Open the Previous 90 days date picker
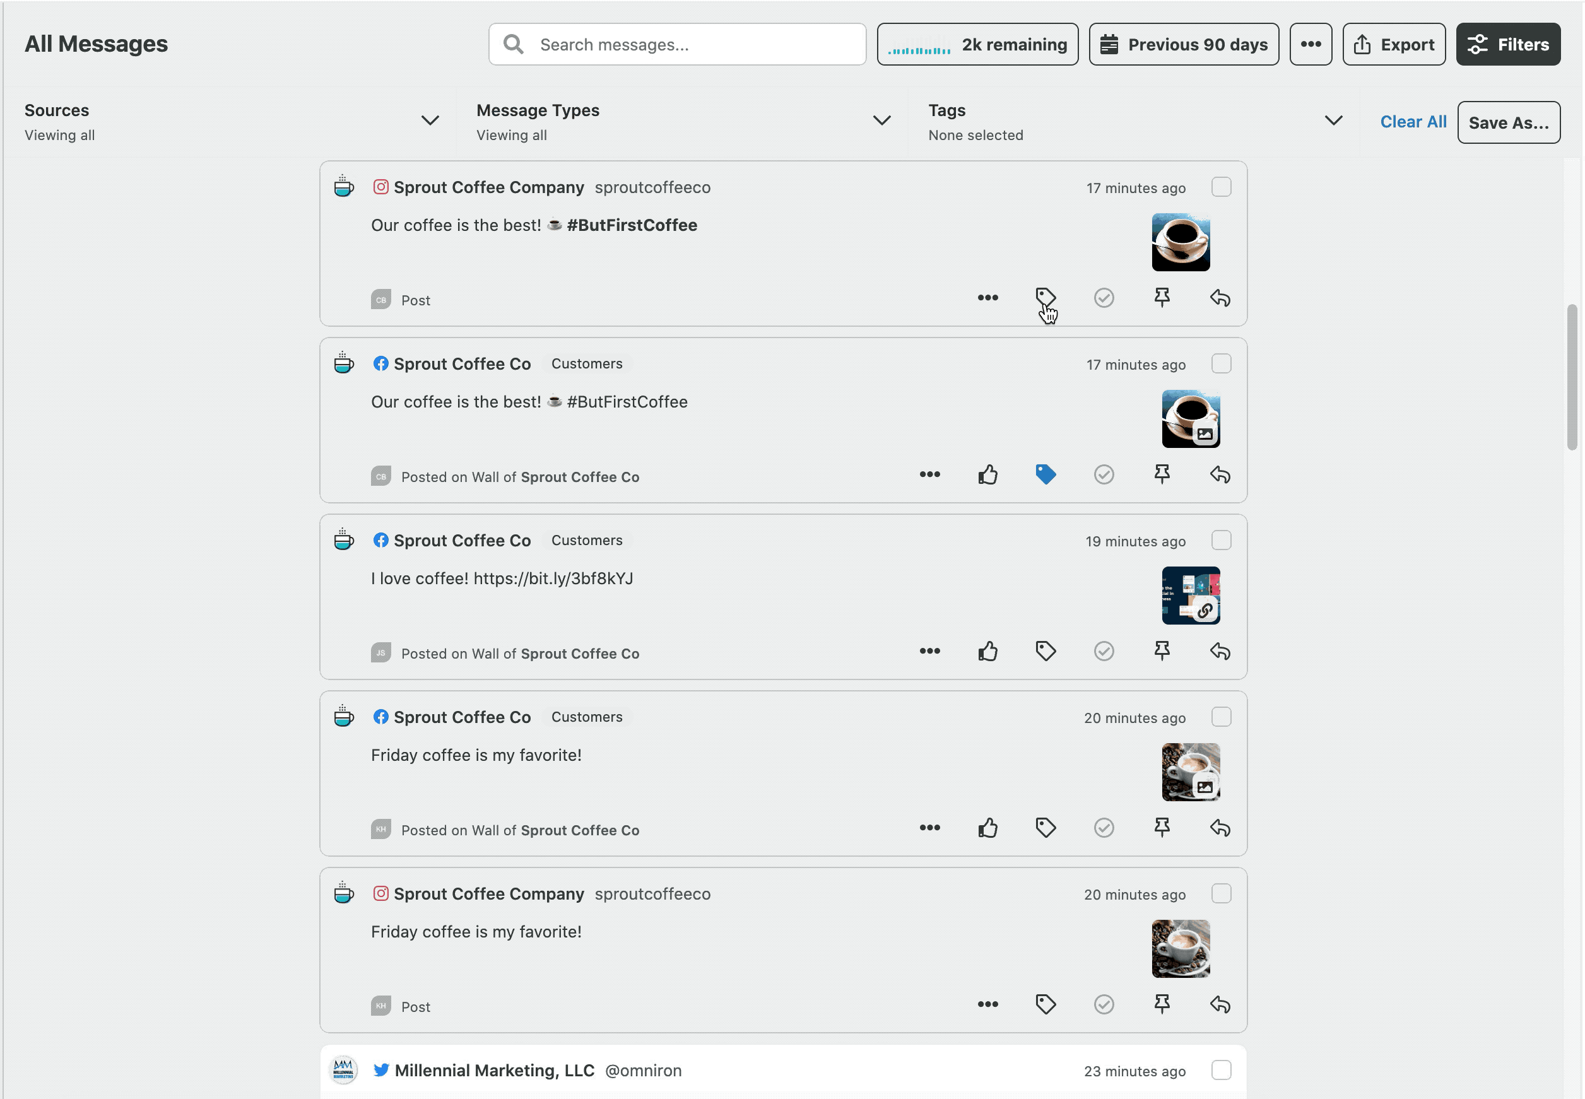1585x1099 pixels. [x=1183, y=45]
